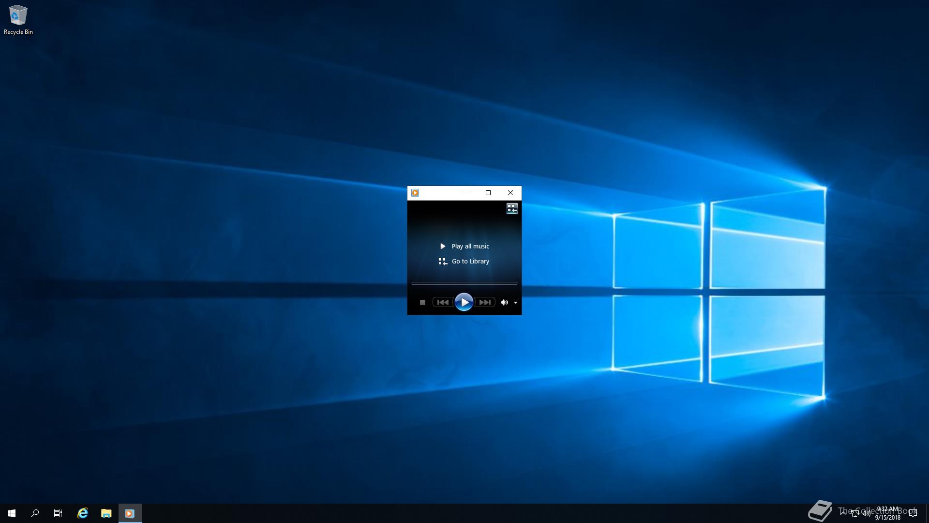Open the Windows Start menu

point(12,513)
